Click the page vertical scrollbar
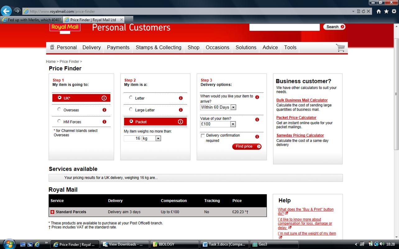Screen dimensions: 399x249 click(x=396, y=94)
